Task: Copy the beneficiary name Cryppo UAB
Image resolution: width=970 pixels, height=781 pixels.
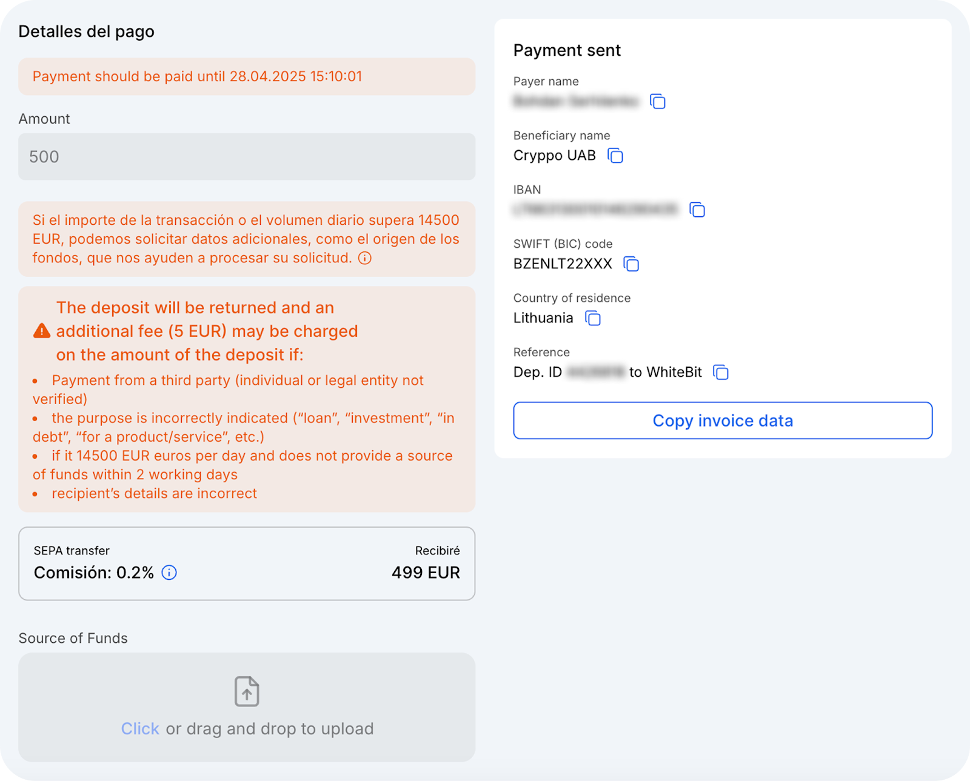Action: [615, 156]
